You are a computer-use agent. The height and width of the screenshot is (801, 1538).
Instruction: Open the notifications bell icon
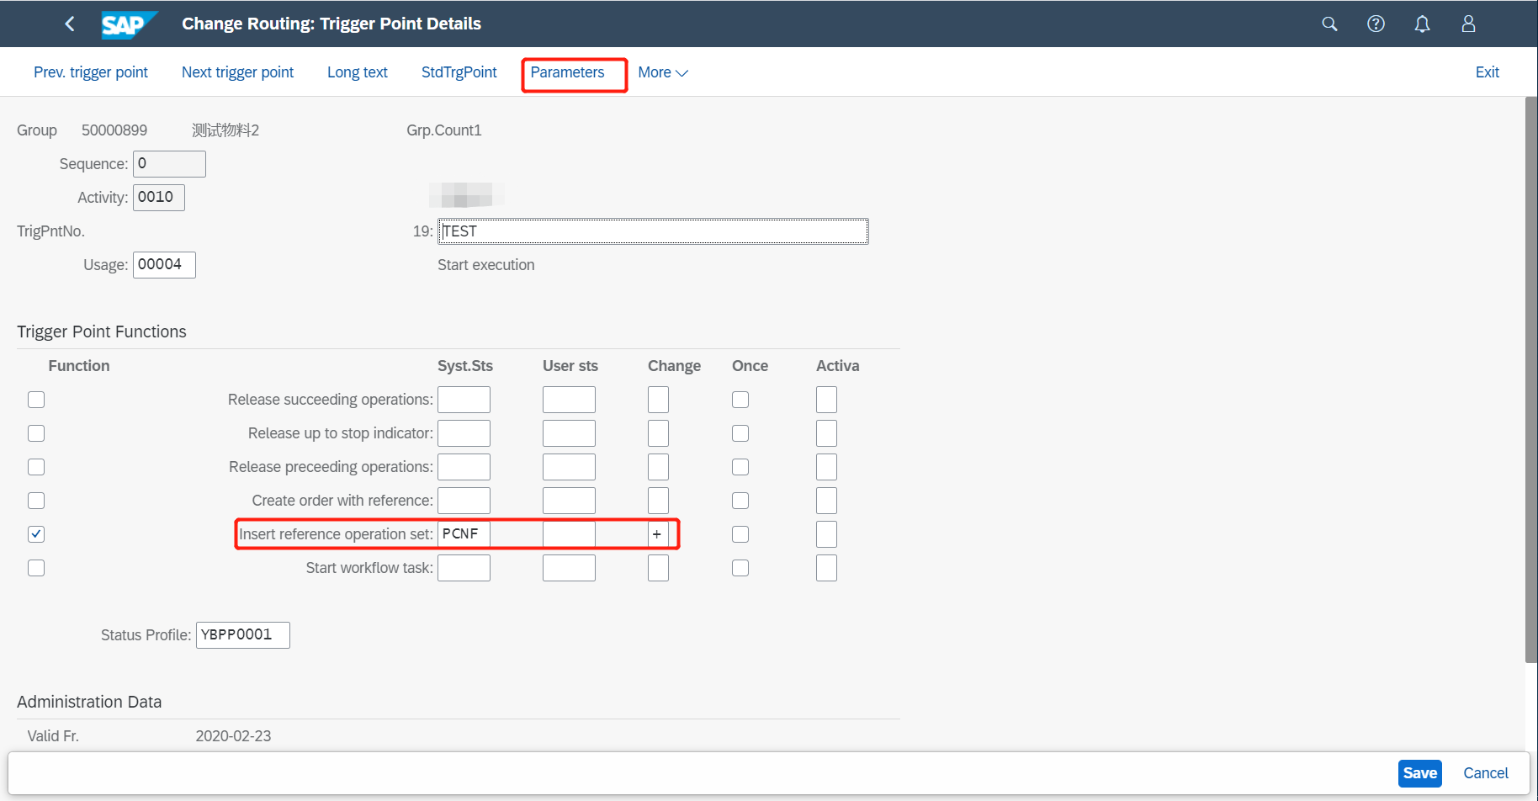pos(1422,24)
